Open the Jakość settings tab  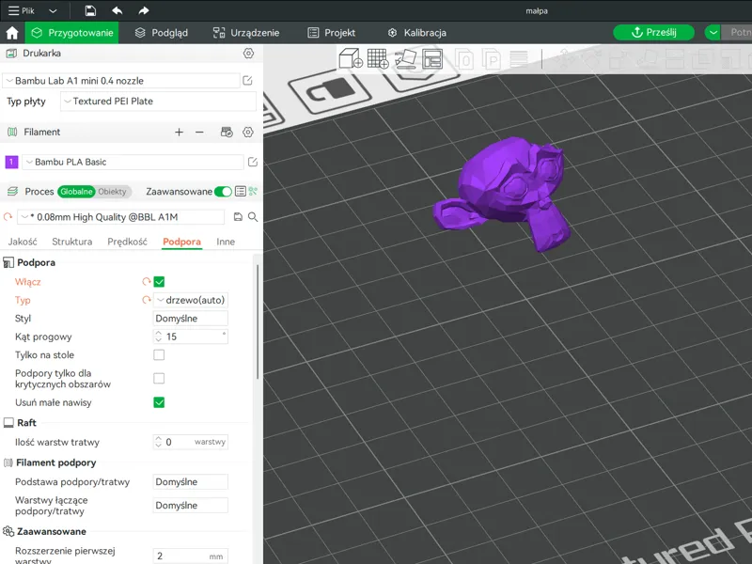[x=23, y=242]
